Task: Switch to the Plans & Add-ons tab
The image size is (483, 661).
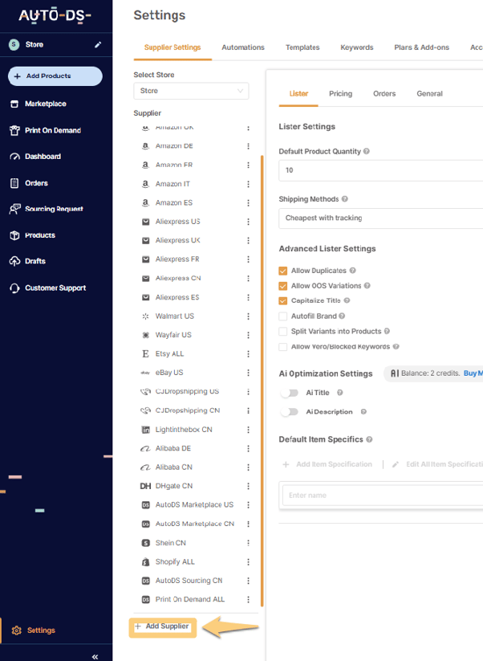Action: (421, 47)
